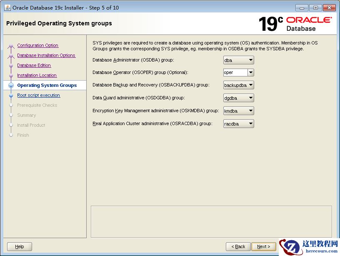Close the Oracle installer window

(x=329, y=8)
